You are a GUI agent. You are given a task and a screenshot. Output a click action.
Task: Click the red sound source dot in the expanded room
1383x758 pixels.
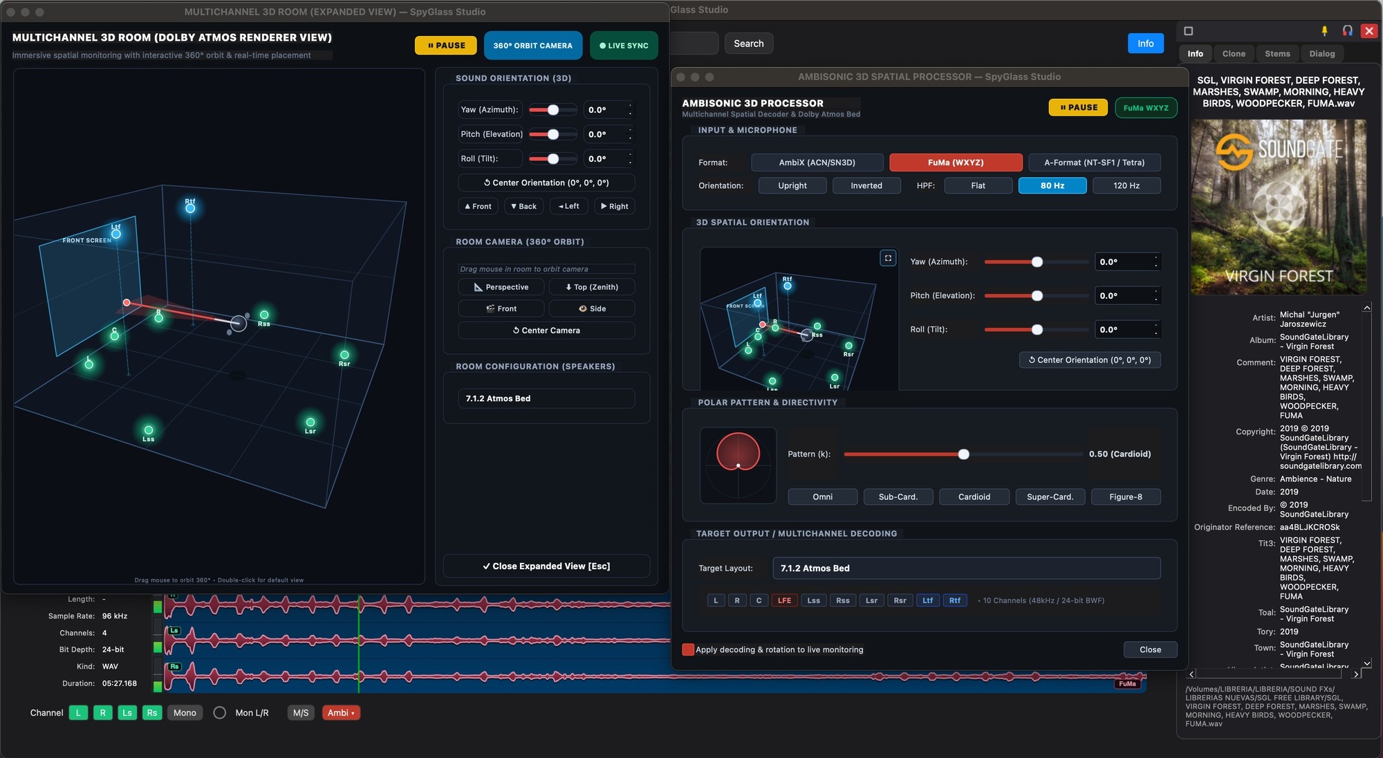[127, 302]
